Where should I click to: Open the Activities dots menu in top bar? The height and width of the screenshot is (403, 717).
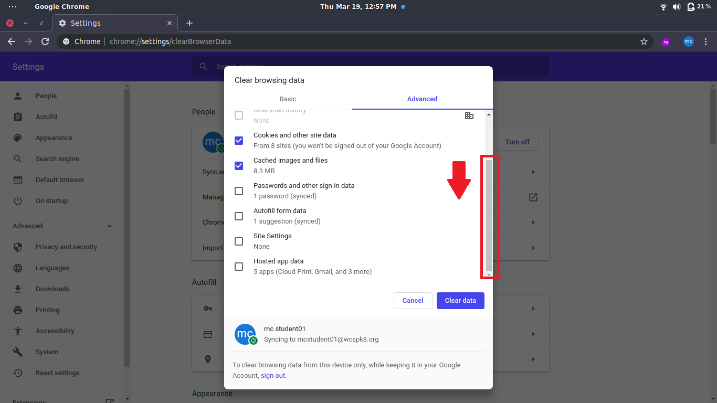[13, 7]
